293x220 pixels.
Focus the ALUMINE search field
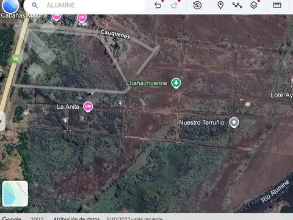(x=85, y=5)
